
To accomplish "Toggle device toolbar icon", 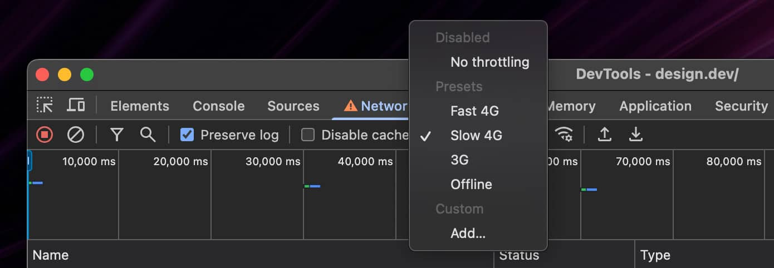I will (76, 105).
